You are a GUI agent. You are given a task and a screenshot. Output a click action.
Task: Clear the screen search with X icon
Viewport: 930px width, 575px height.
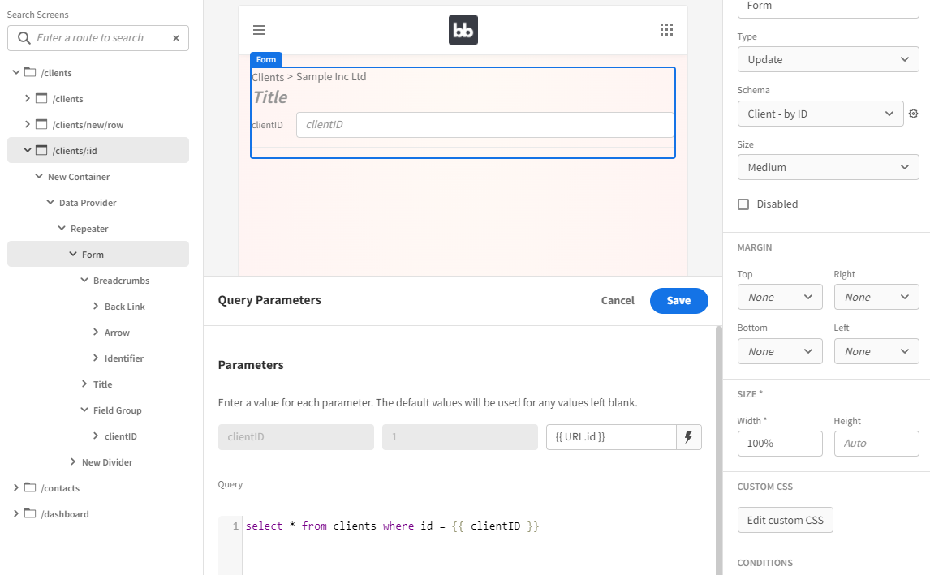pos(176,38)
